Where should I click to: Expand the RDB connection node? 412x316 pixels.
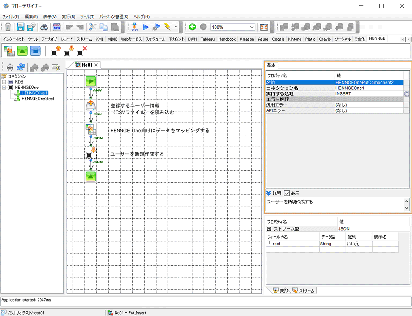4,82
